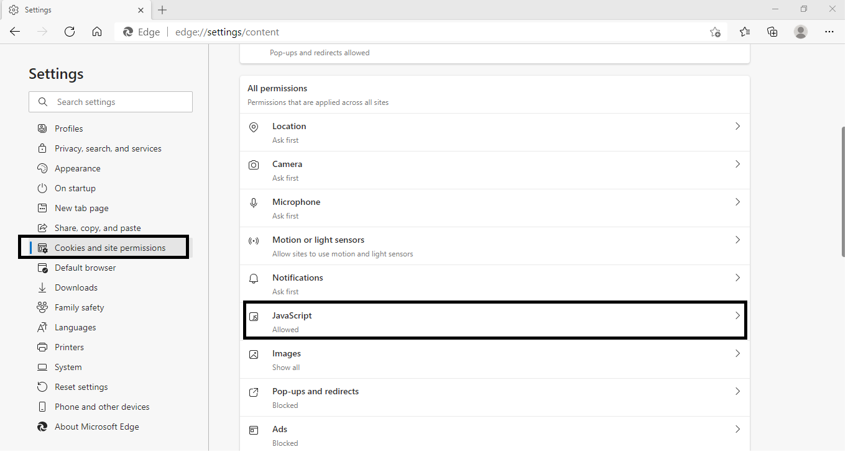Open the Settings and more ellipsis menu

tap(829, 32)
